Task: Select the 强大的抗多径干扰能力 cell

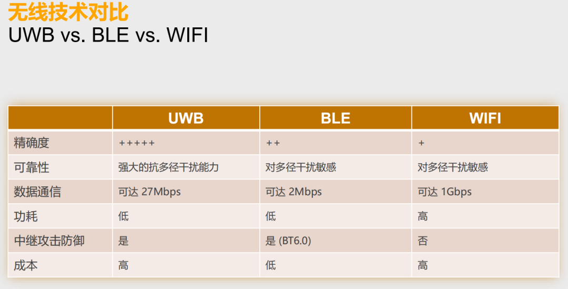Action: click(x=168, y=167)
